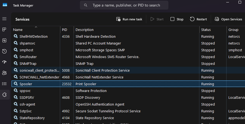The height and width of the screenshot is (124, 245).
Task: Click the gear icon beside shpamsvc
Action: pyautogui.click(x=15, y=43)
